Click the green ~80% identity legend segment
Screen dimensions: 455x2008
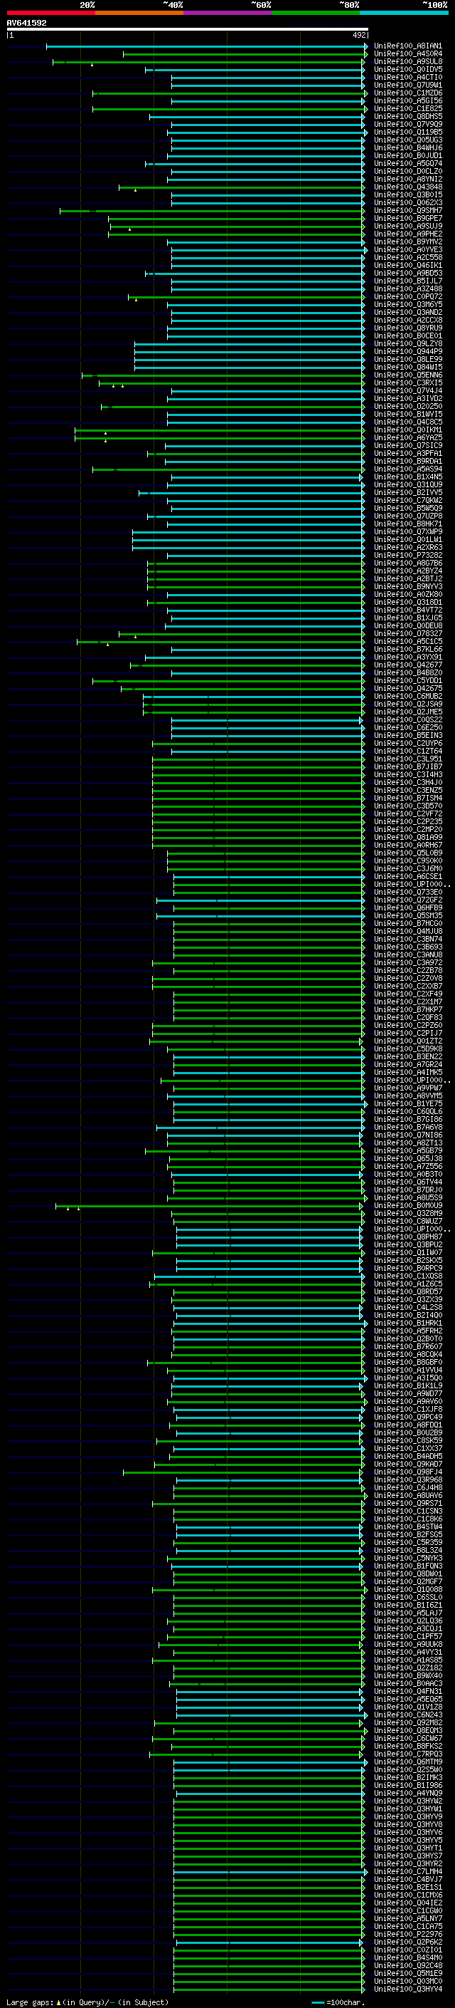[316, 14]
